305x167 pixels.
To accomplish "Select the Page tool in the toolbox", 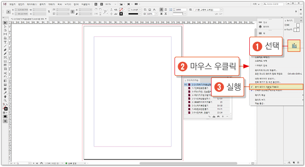I will point(5,30).
